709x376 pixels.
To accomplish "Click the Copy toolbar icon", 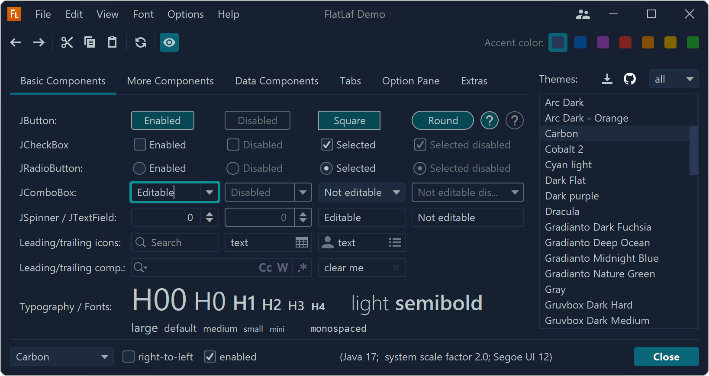I will click(90, 42).
